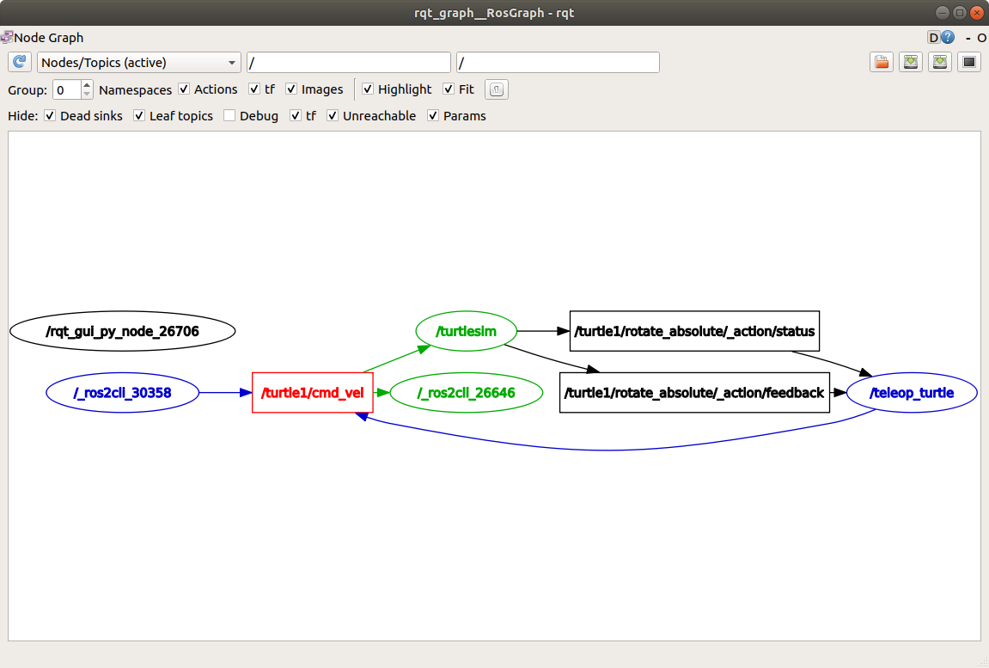Click into the Group number field
Screen dimensions: 989x668
(66, 89)
